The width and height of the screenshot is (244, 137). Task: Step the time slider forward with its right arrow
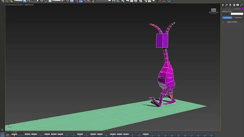pos(24,132)
